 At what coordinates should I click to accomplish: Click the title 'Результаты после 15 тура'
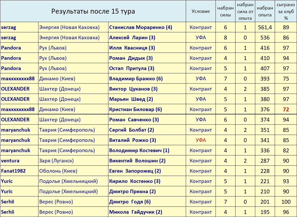point(93,11)
